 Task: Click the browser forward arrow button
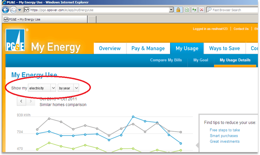13,10
